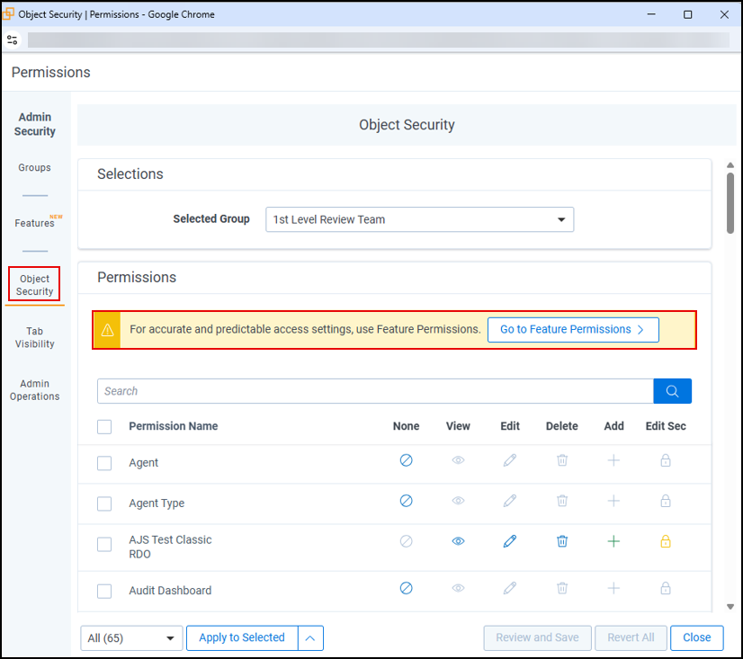Expand the chevron beside Apply to Selected
The width and height of the screenshot is (743, 659).
[310, 637]
